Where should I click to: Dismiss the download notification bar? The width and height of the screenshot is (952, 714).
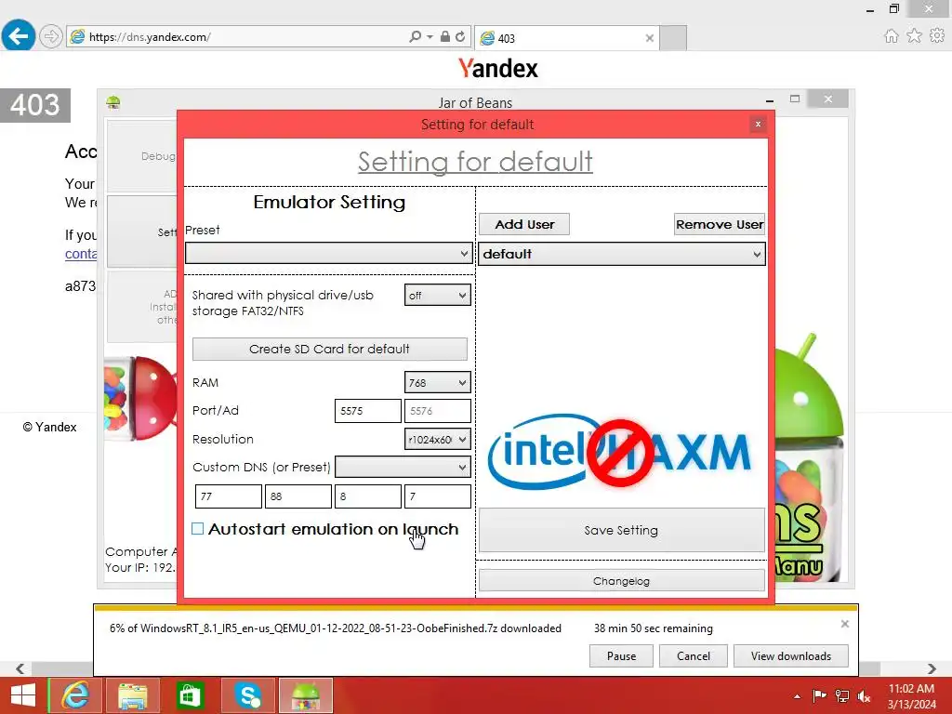(x=844, y=624)
